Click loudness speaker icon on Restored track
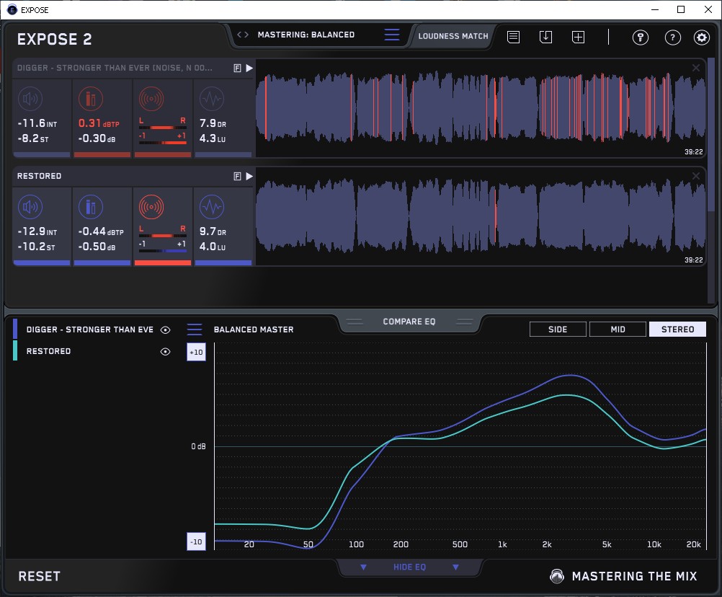This screenshot has height=597, width=722. (30, 207)
